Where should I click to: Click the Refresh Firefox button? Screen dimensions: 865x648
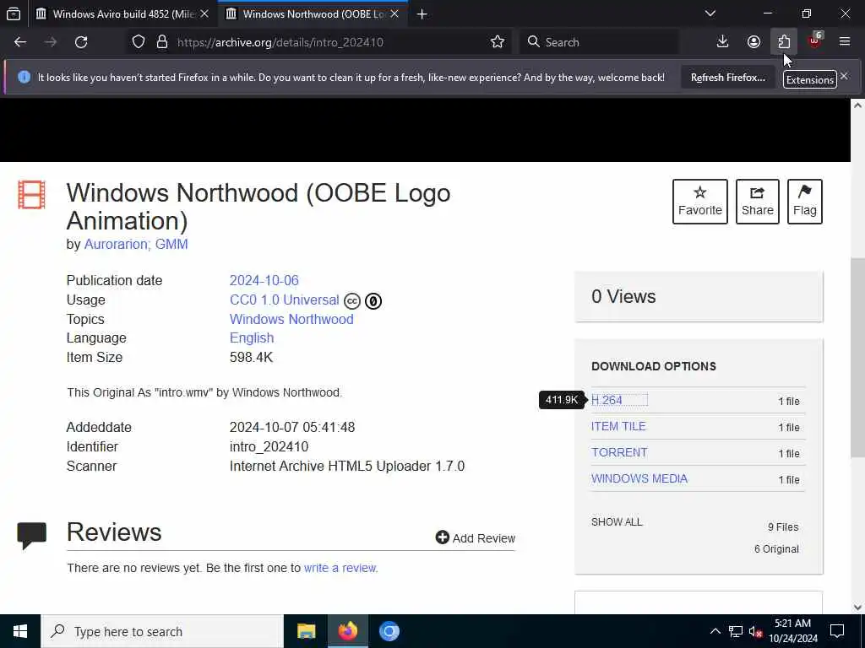[x=727, y=78]
